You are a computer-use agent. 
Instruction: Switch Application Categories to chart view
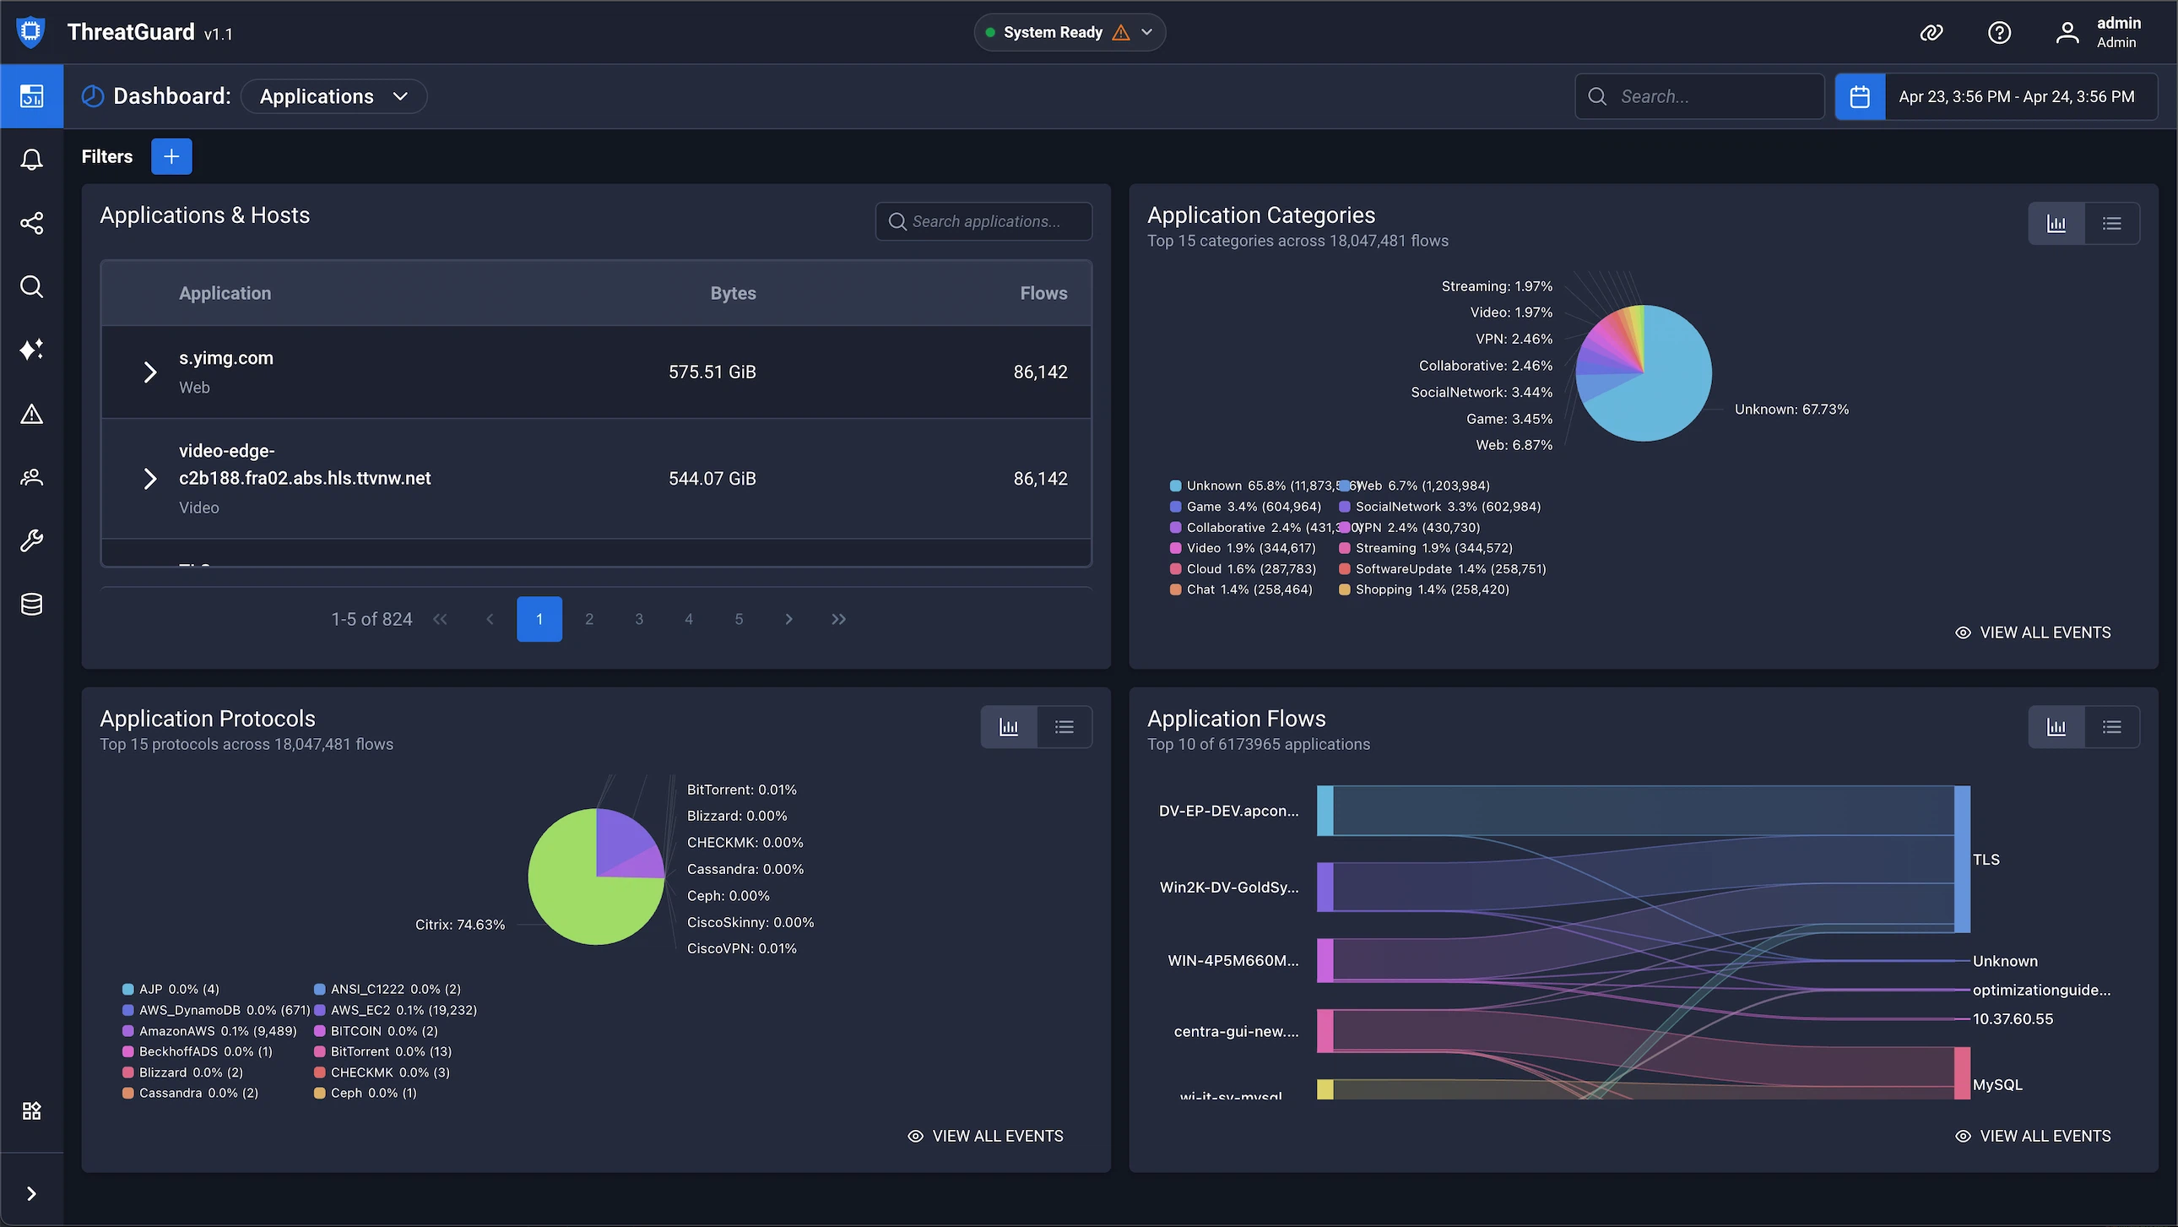[2056, 223]
